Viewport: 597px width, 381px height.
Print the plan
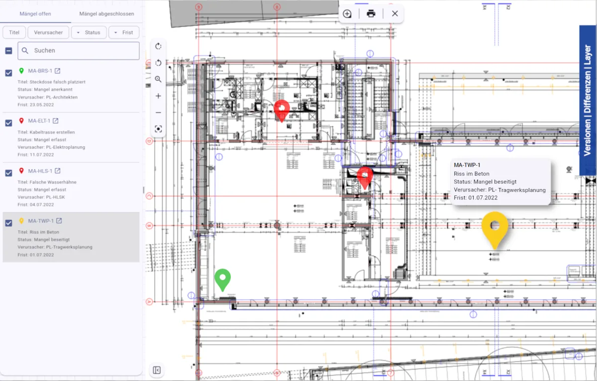tap(371, 14)
